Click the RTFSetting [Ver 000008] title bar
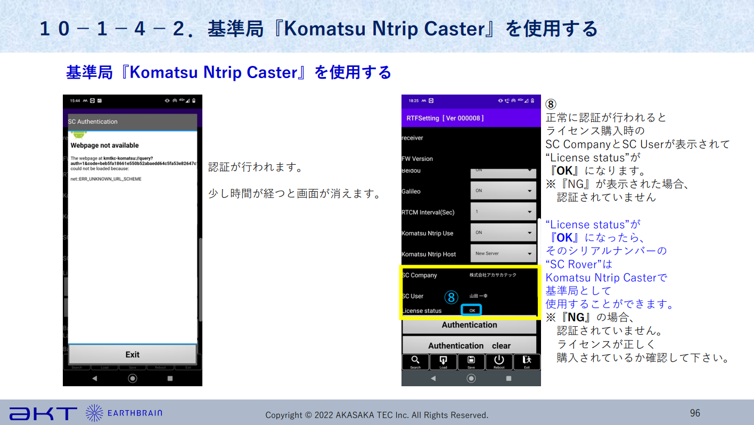Viewport: 754px width, 425px height. click(x=471, y=118)
